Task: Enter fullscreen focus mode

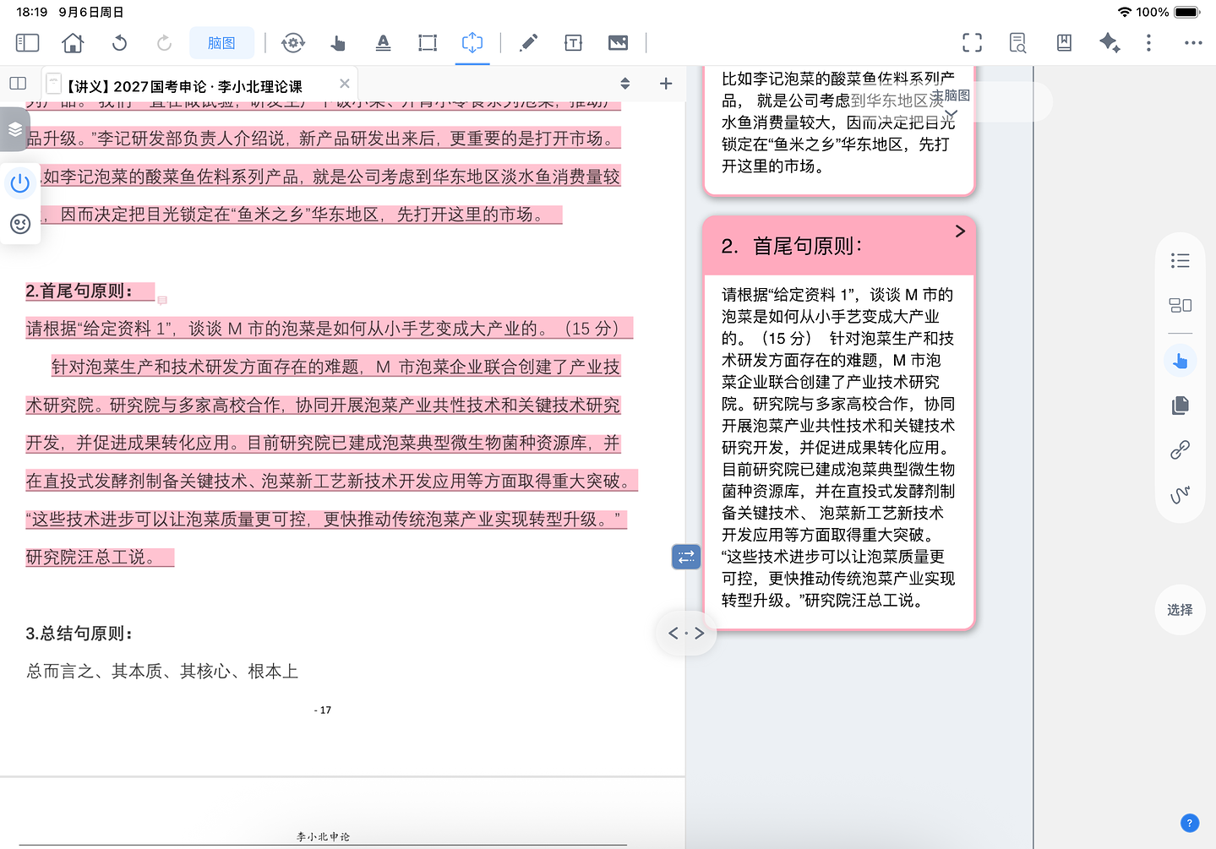Action: point(973,42)
